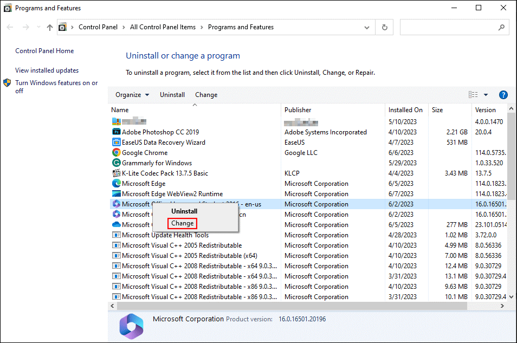Refresh the Programs and Features list
Image resolution: width=517 pixels, height=343 pixels.
[384, 28]
